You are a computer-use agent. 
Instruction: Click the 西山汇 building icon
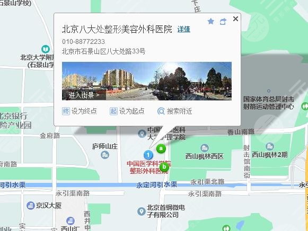(71, 221)
